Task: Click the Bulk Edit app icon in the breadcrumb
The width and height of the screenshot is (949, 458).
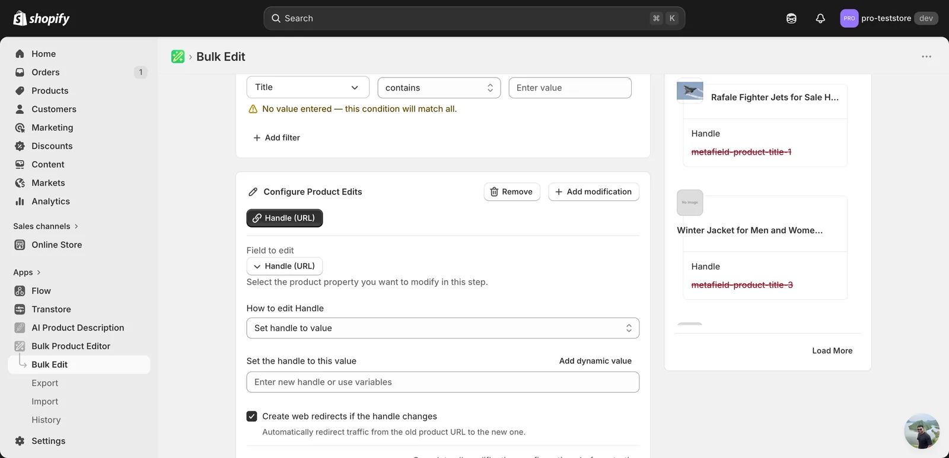Action: click(178, 56)
